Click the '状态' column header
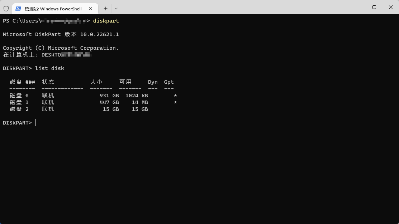This screenshot has height=224, width=399. [x=48, y=82]
